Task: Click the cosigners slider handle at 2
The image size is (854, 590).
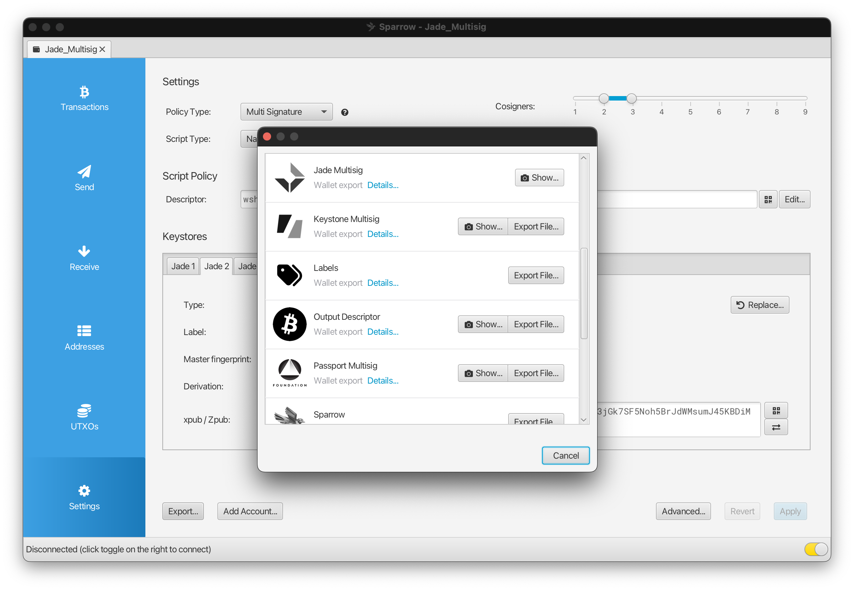Action: click(x=604, y=98)
